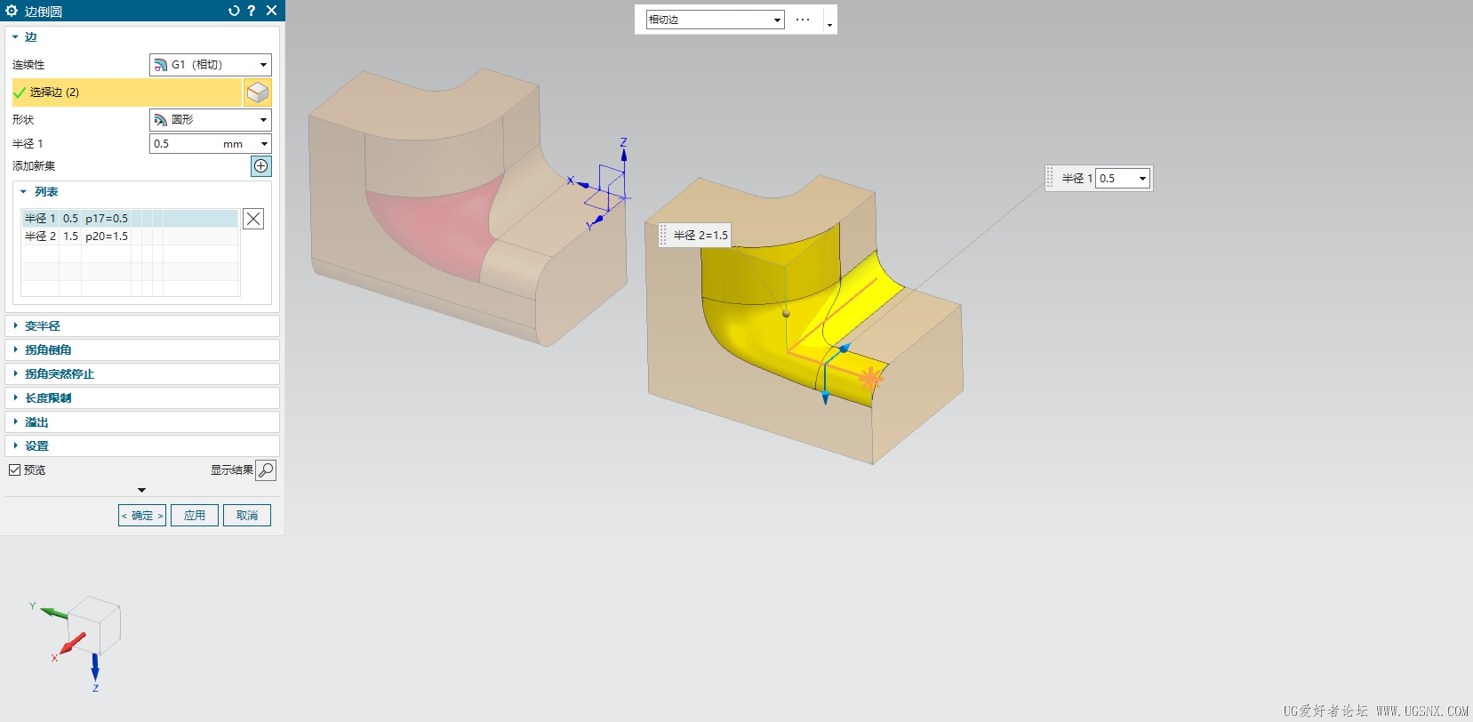The height and width of the screenshot is (722, 1473).
Task: Click the view triad cube in corner
Action: [93, 625]
